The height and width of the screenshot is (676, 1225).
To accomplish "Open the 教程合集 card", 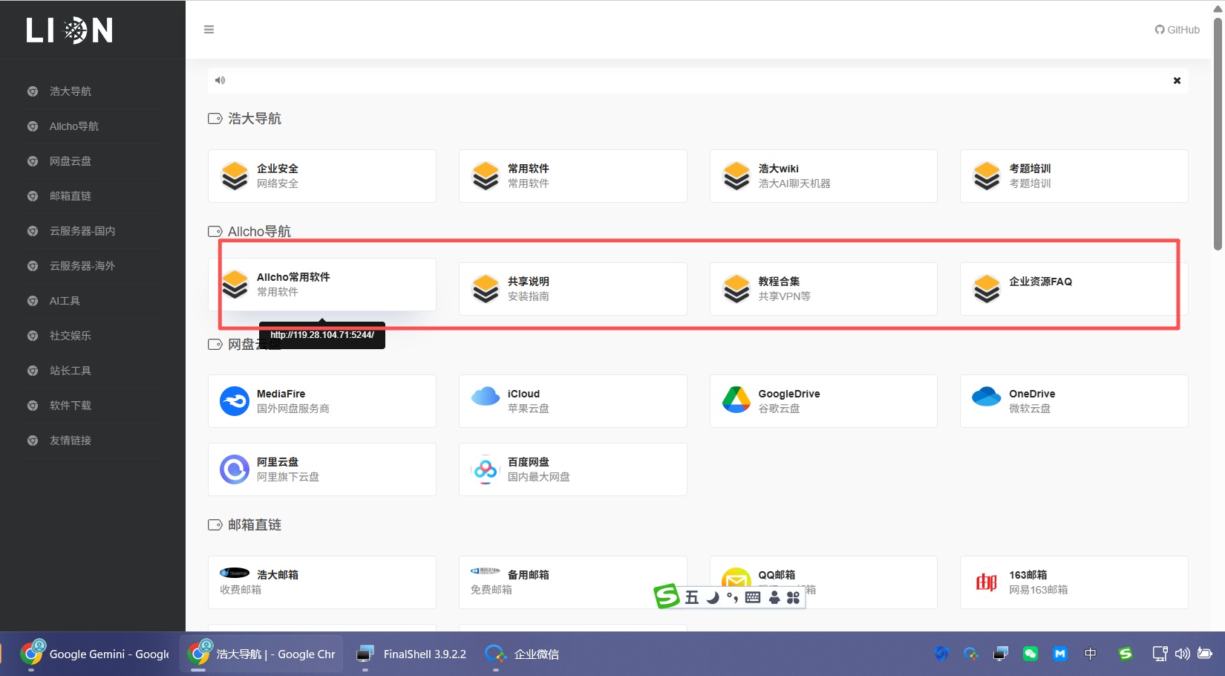I will click(823, 289).
